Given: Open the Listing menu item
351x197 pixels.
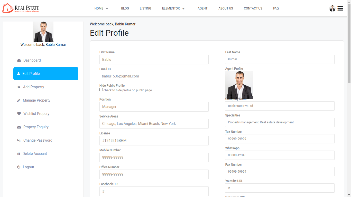Looking at the screenshot, I should point(145,8).
